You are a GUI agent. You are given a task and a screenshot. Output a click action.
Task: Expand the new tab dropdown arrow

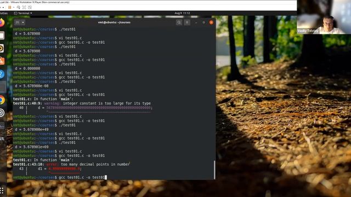pos(23,22)
